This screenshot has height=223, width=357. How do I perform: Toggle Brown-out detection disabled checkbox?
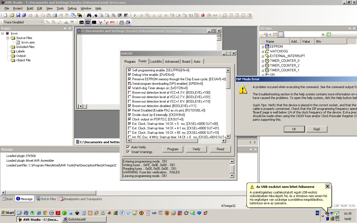point(129,106)
